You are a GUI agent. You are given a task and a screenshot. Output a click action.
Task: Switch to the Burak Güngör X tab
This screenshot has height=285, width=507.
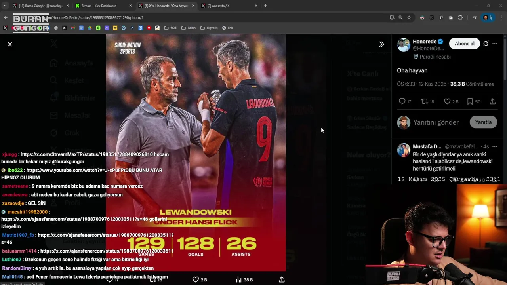[x=41, y=6]
